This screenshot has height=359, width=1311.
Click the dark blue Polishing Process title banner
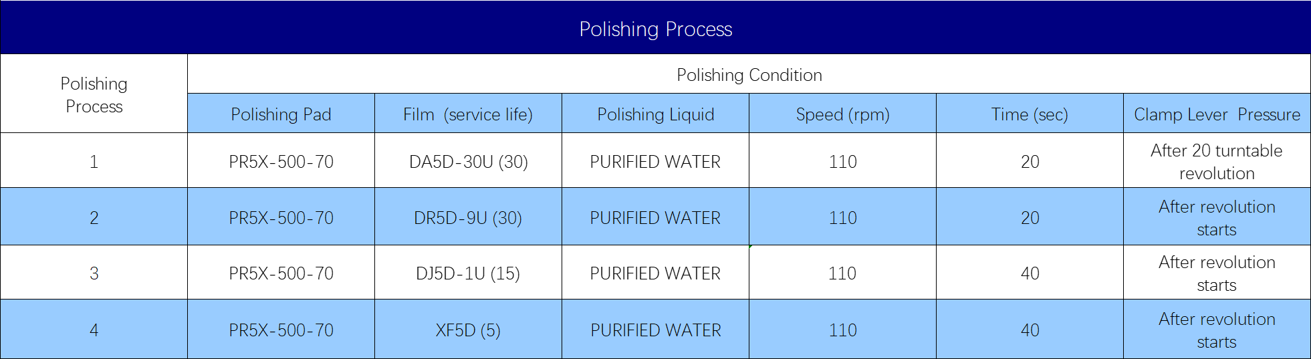tap(655, 29)
